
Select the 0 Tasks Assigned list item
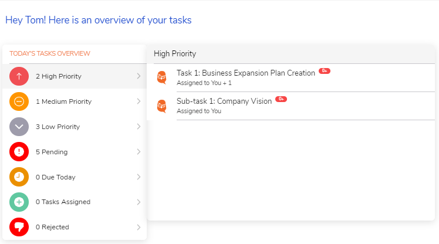click(x=63, y=202)
